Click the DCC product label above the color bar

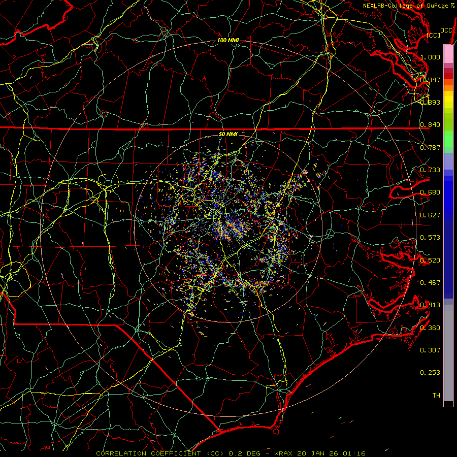pyautogui.click(x=446, y=30)
